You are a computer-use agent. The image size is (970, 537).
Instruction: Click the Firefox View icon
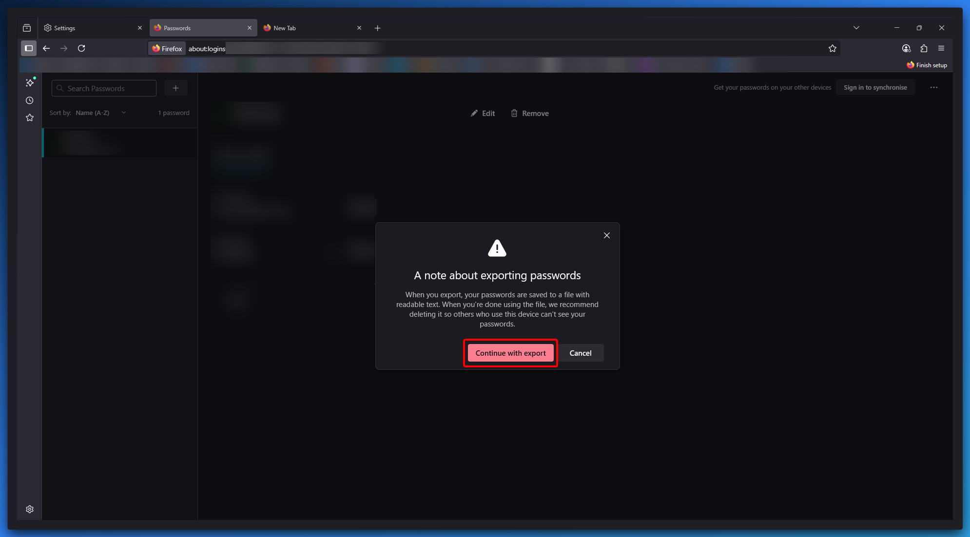[x=27, y=28]
